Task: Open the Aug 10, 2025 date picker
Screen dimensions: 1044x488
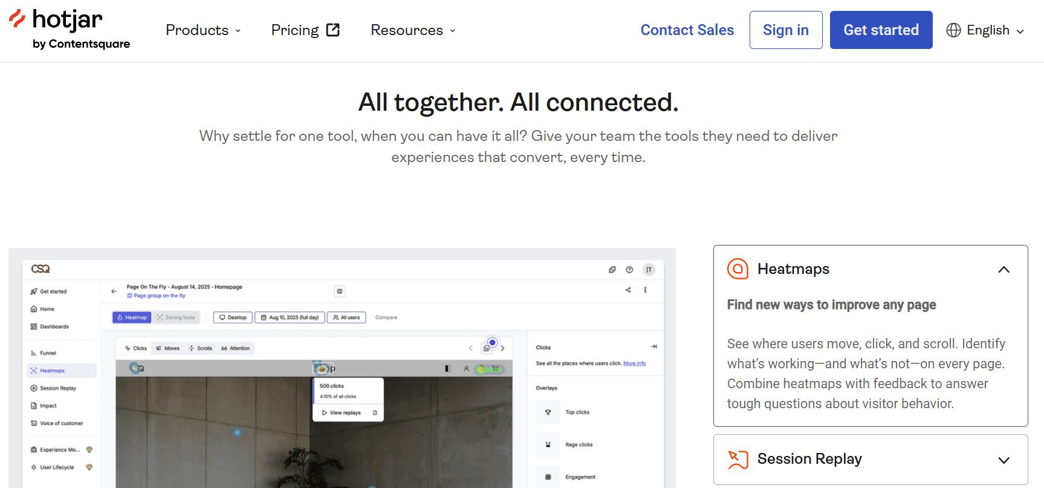Action: (x=290, y=317)
